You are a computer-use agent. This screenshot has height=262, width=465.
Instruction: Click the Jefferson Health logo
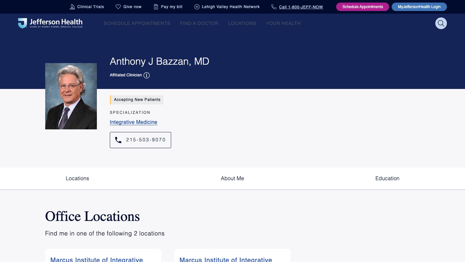tap(50, 23)
